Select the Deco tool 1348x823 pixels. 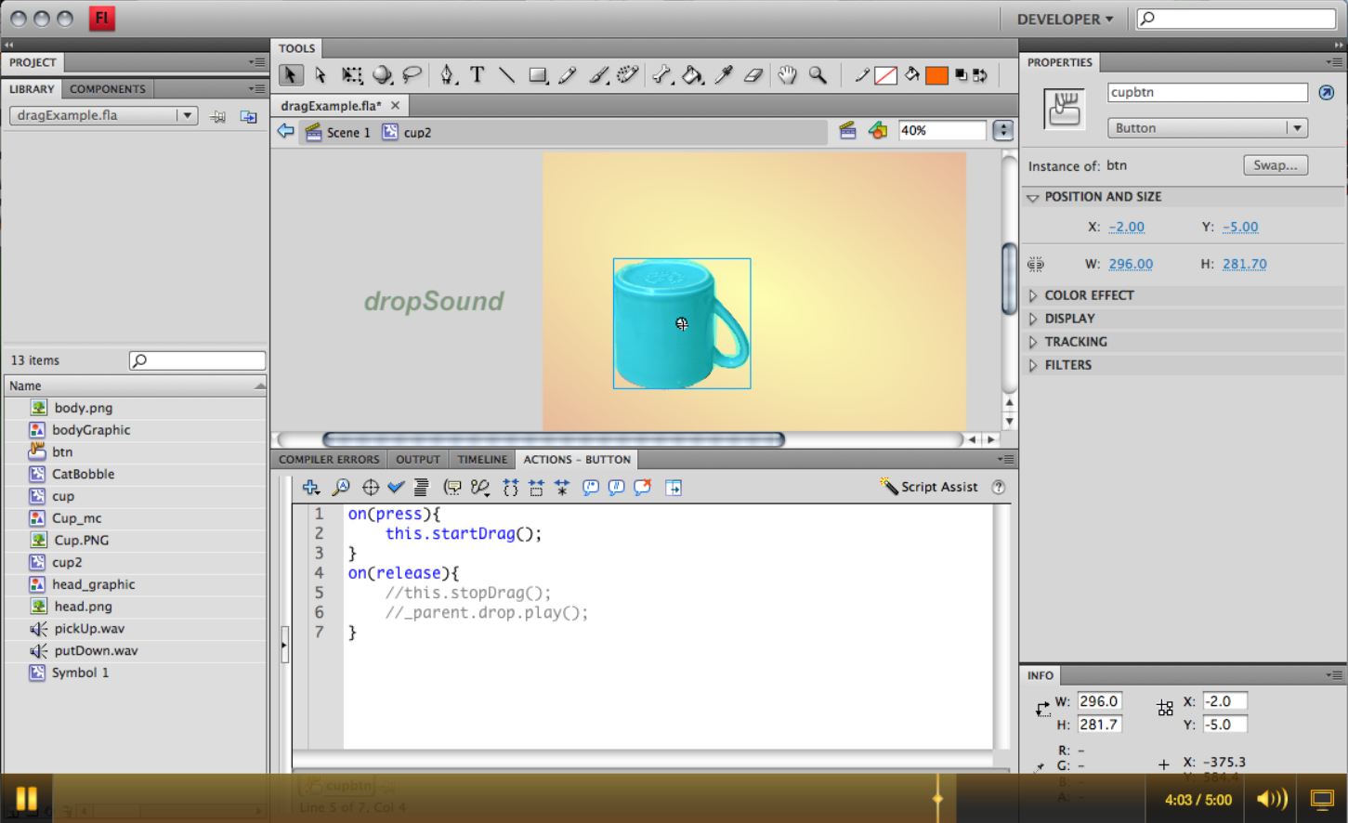tap(628, 75)
